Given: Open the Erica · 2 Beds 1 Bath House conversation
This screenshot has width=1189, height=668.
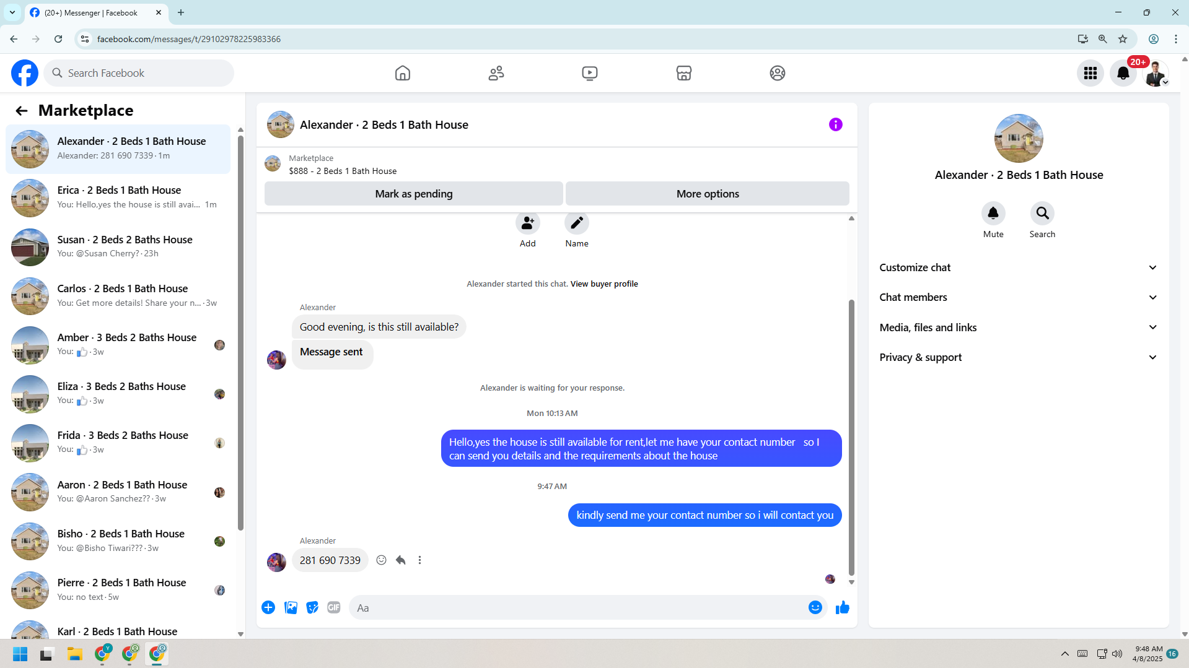Looking at the screenshot, I should [x=118, y=198].
